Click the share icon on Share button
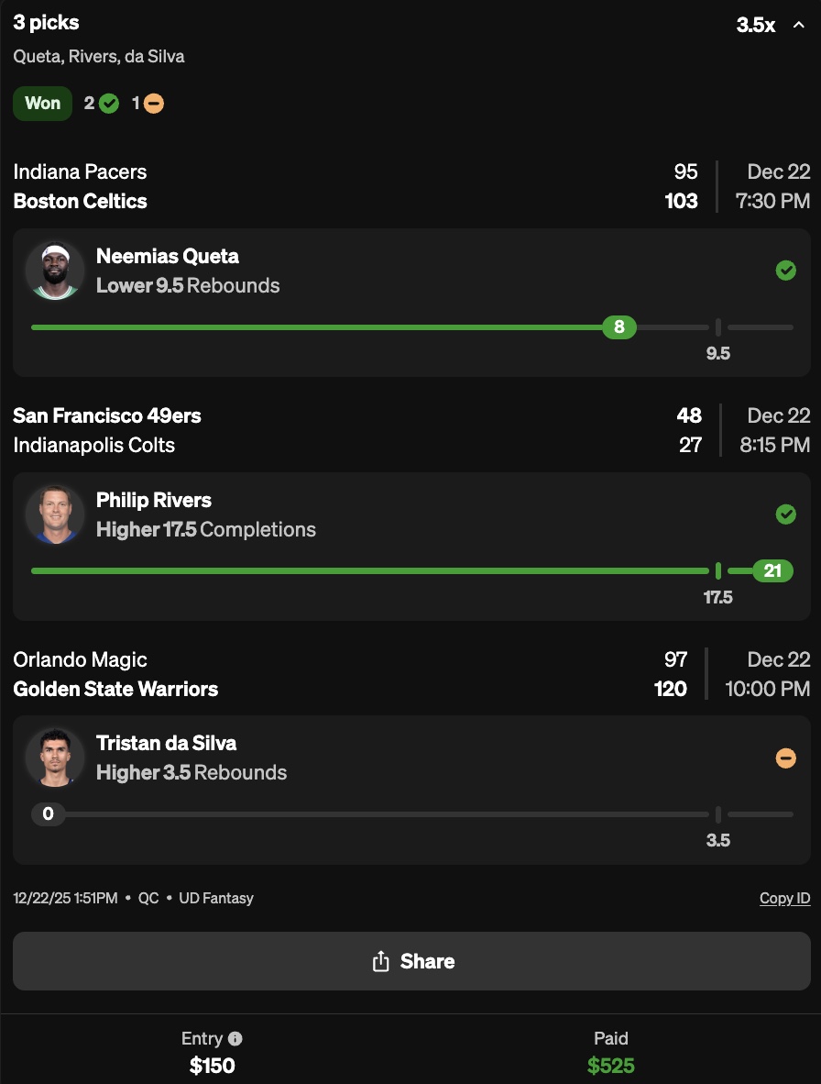Image resolution: width=821 pixels, height=1084 pixels. point(381,961)
